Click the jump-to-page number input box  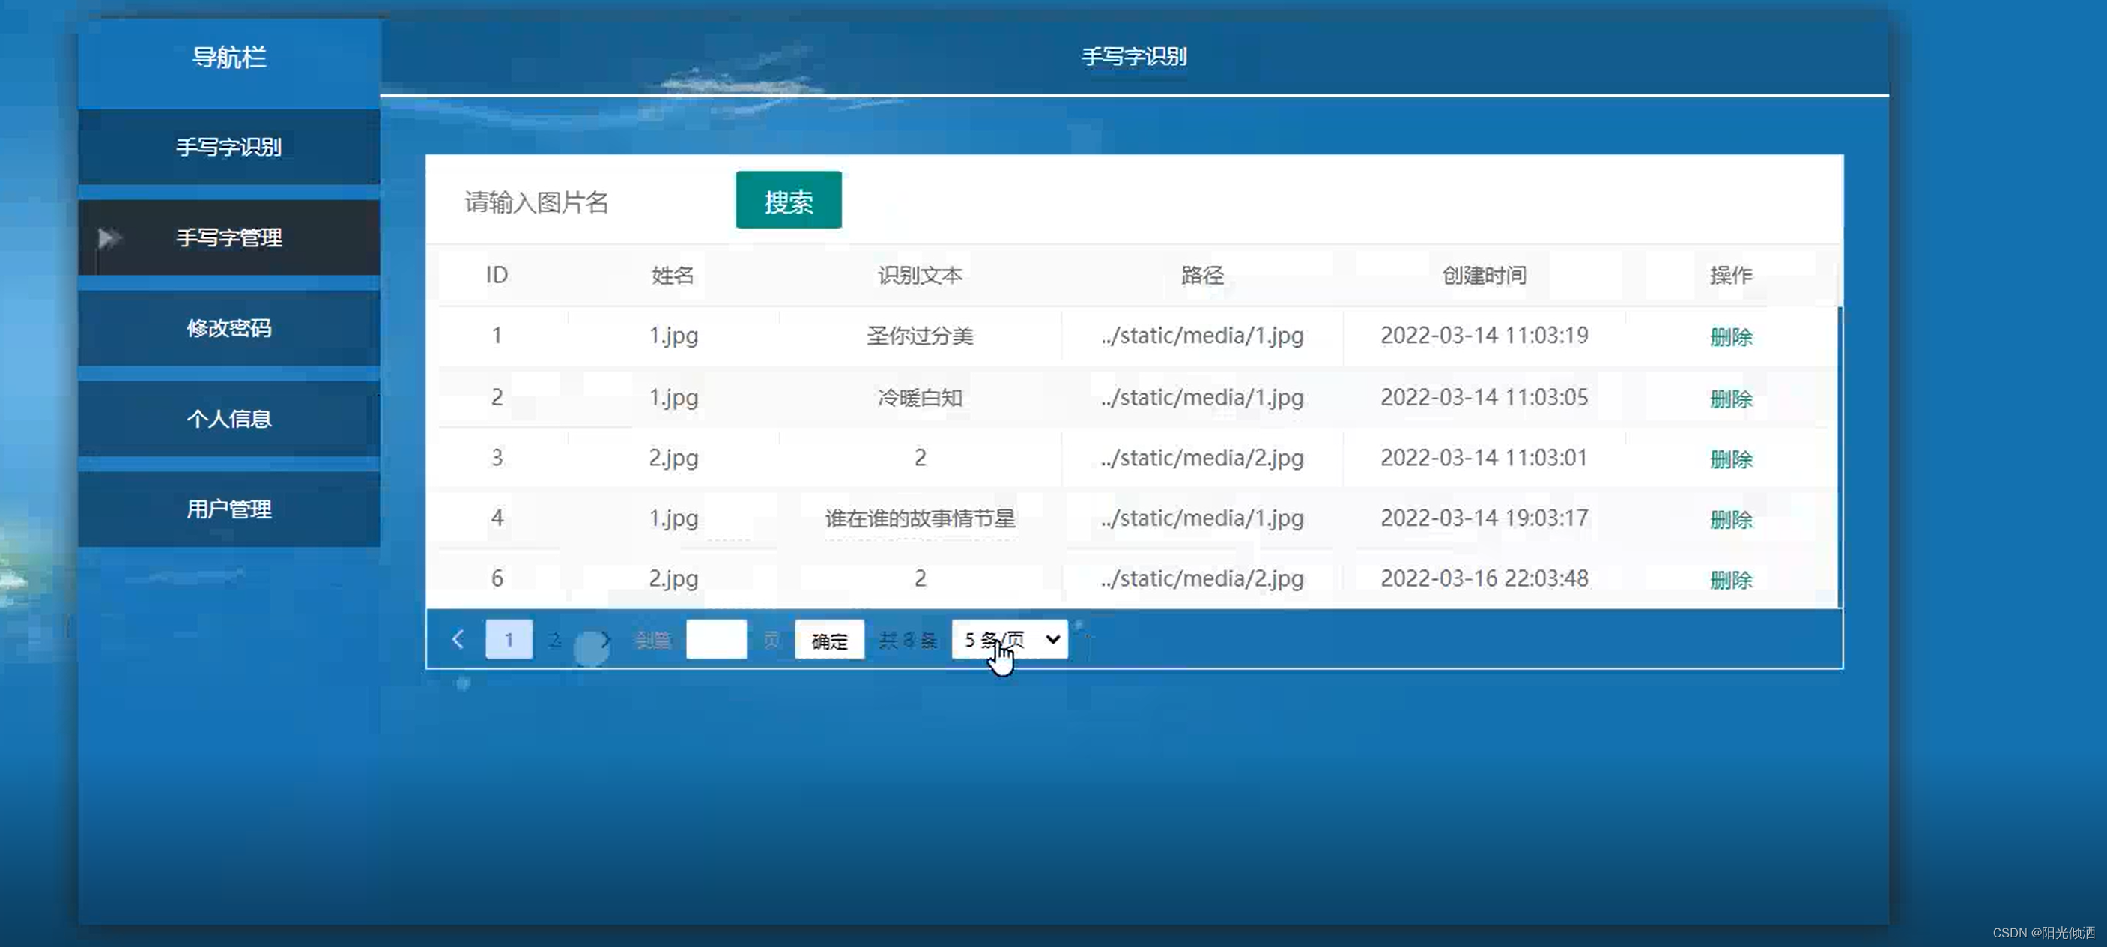click(716, 640)
